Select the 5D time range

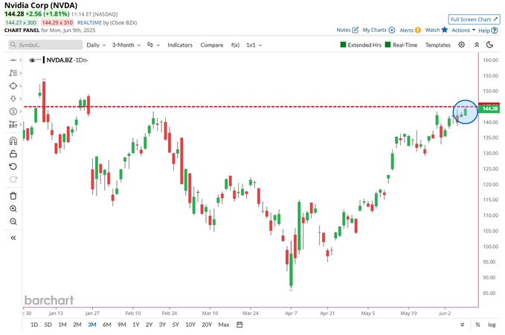pyautogui.click(x=48, y=325)
